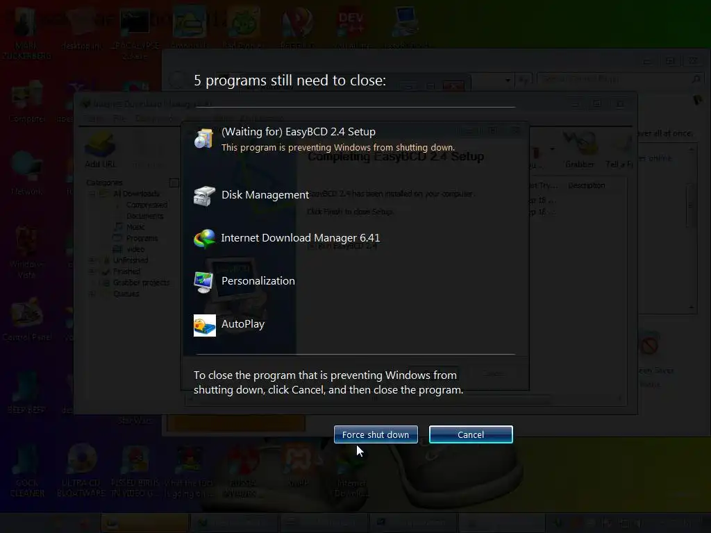Click MARK ZUCKERBERG desktop icon

pyautogui.click(x=26, y=34)
